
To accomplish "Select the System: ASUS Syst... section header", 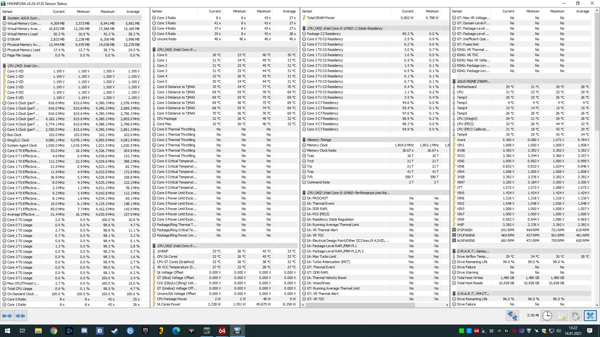I will click(71, 18).
